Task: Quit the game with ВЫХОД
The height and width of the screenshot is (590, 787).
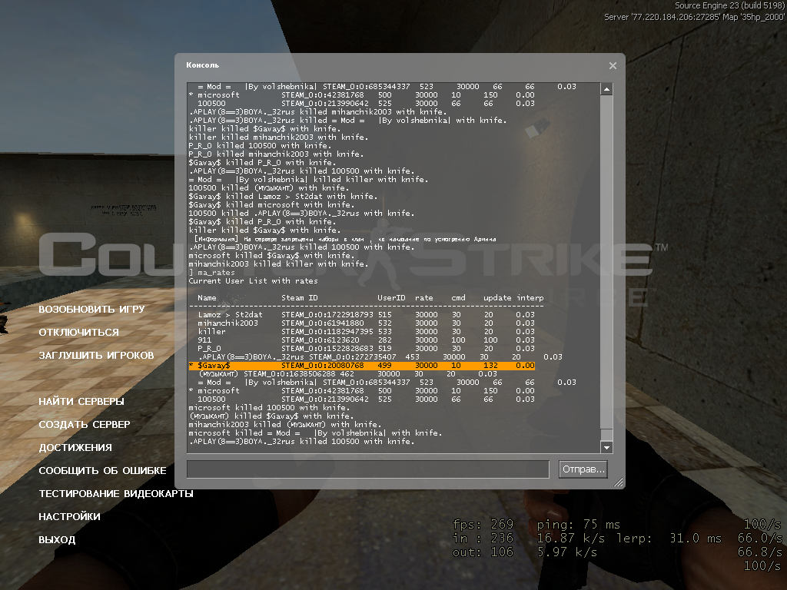Action: (57, 540)
